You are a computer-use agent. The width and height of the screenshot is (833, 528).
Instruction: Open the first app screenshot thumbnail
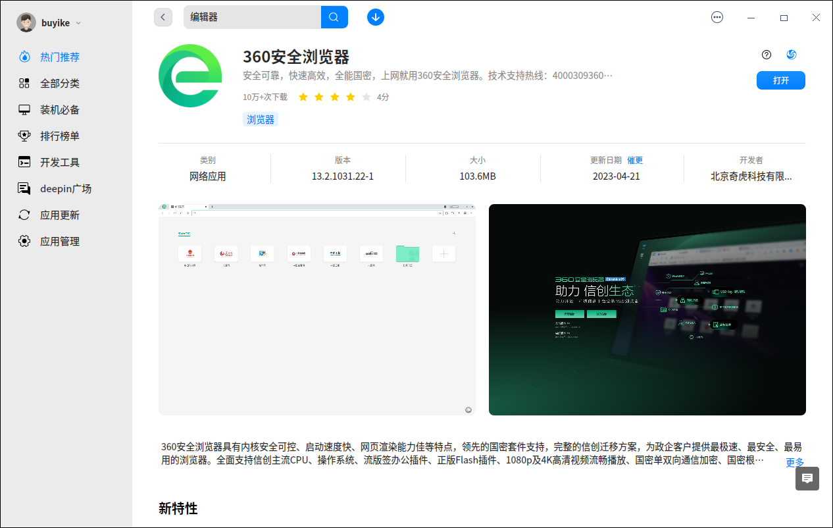pos(316,309)
